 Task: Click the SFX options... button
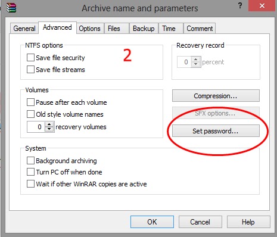coord(216,113)
